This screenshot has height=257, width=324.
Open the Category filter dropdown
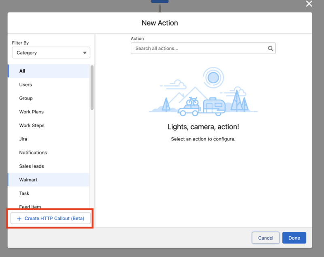(51, 53)
